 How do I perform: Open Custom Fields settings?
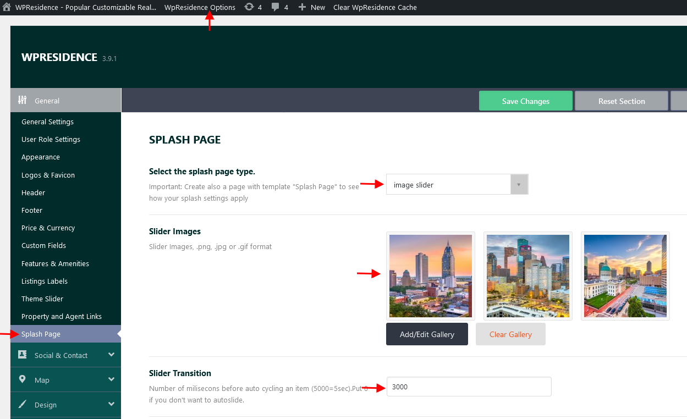tap(43, 245)
